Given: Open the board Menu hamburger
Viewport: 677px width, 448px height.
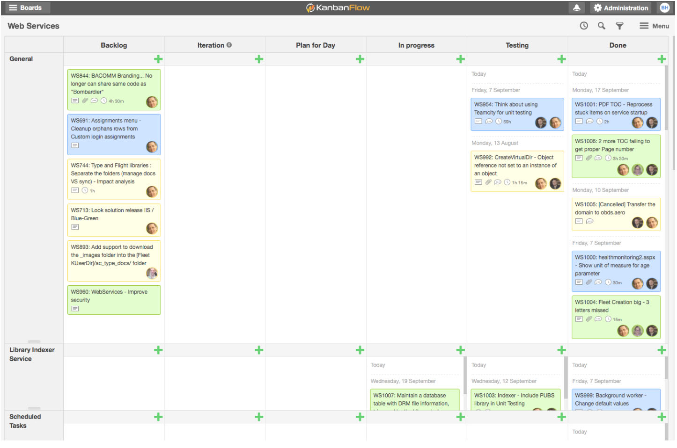Looking at the screenshot, I should pos(654,26).
